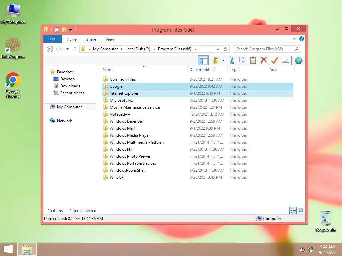Select the WinSCP folder
342x256 pixels.
point(197,177)
